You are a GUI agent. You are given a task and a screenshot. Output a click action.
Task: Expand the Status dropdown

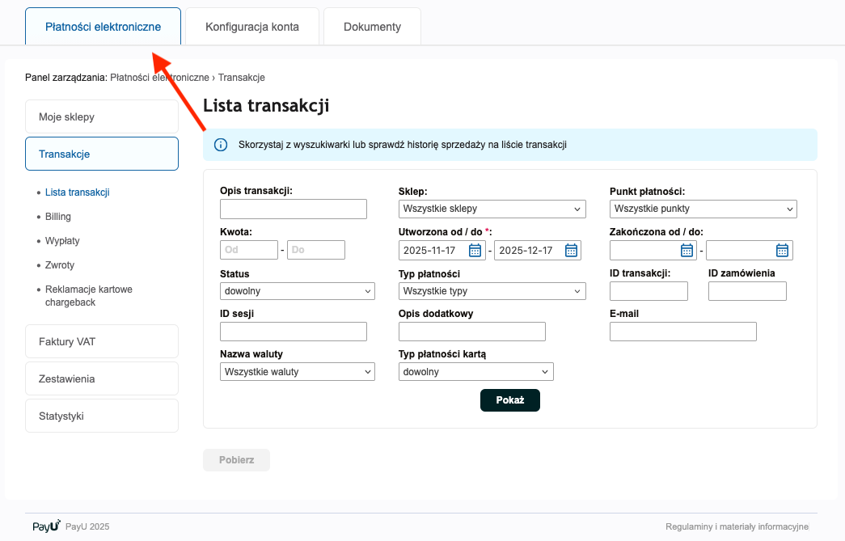pyautogui.click(x=297, y=291)
